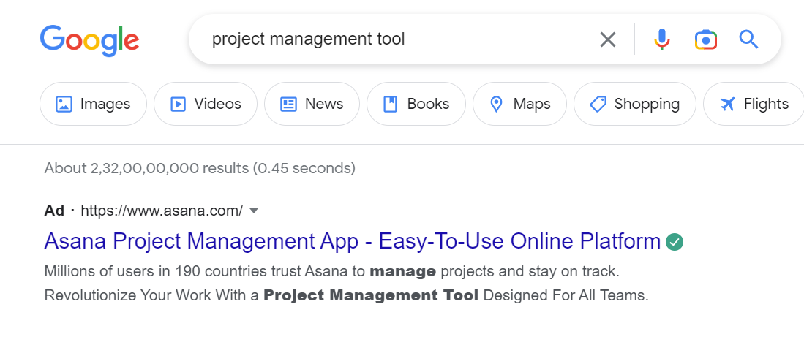
Task: Open search by image camera icon
Action: [705, 39]
